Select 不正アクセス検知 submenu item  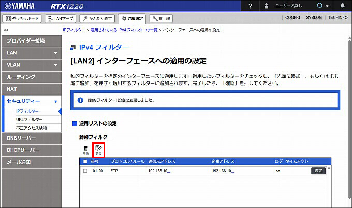pyautogui.click(x=31, y=128)
